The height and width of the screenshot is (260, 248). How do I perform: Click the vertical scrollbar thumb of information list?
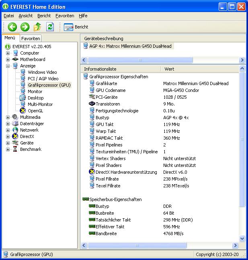pyautogui.click(x=242, y=139)
